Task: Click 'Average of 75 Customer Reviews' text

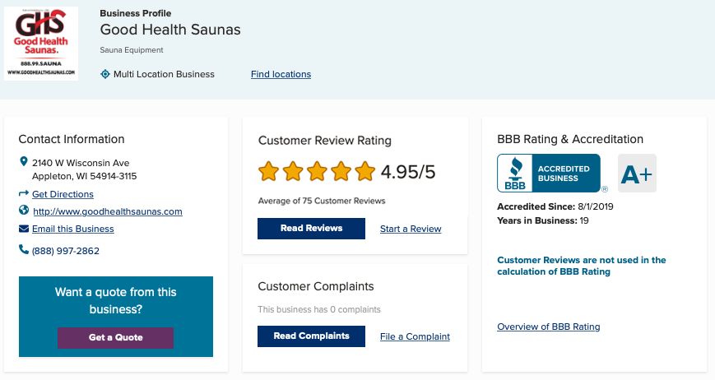Action: (x=322, y=201)
